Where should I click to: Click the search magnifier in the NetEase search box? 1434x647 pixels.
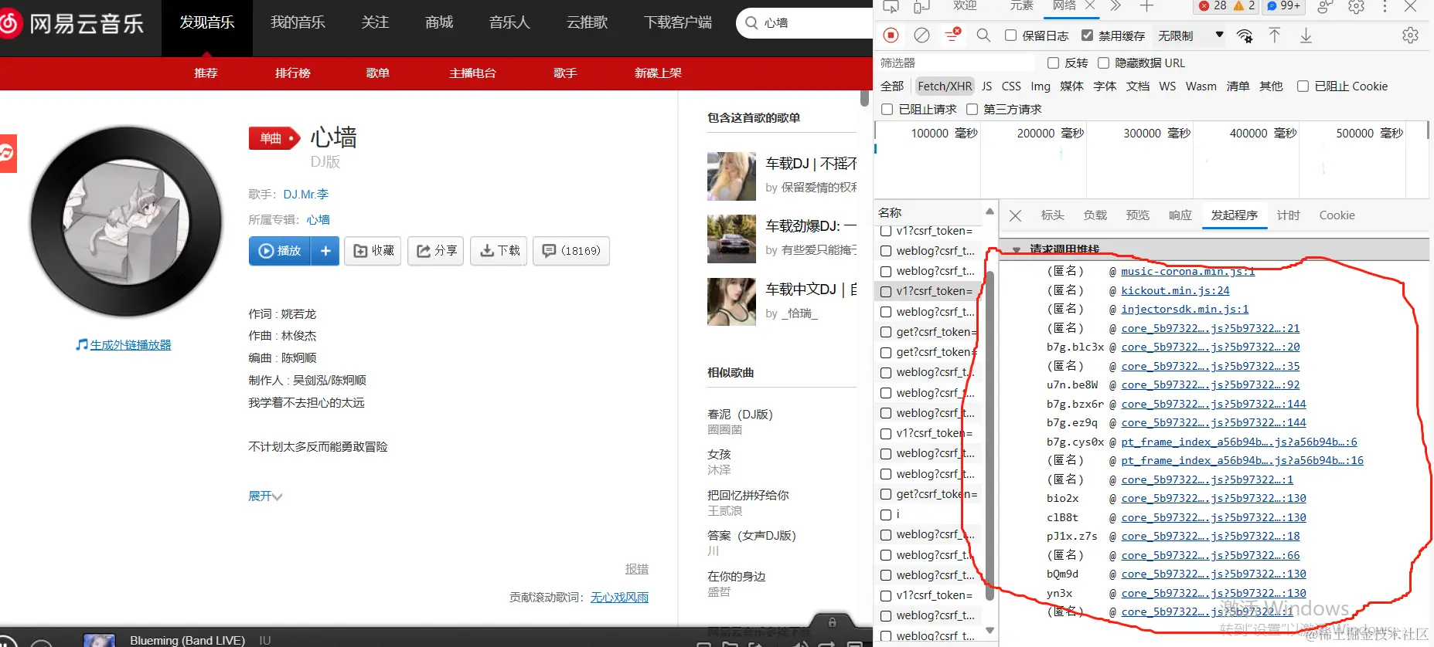click(751, 23)
